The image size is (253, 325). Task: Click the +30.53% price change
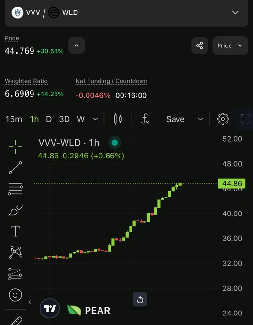pyautogui.click(x=50, y=51)
